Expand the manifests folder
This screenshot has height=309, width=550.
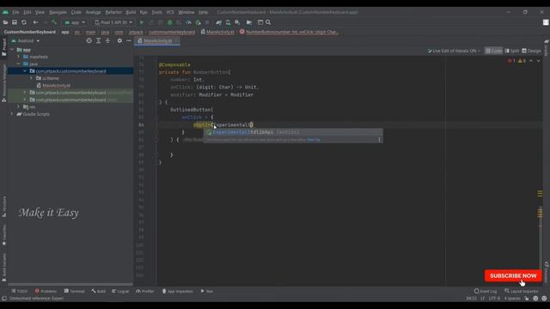pyautogui.click(x=18, y=57)
